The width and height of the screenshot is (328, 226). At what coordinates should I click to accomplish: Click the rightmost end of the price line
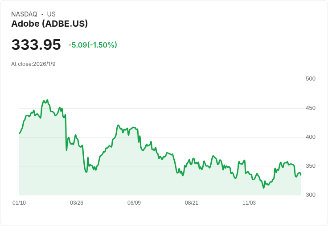[301, 175]
